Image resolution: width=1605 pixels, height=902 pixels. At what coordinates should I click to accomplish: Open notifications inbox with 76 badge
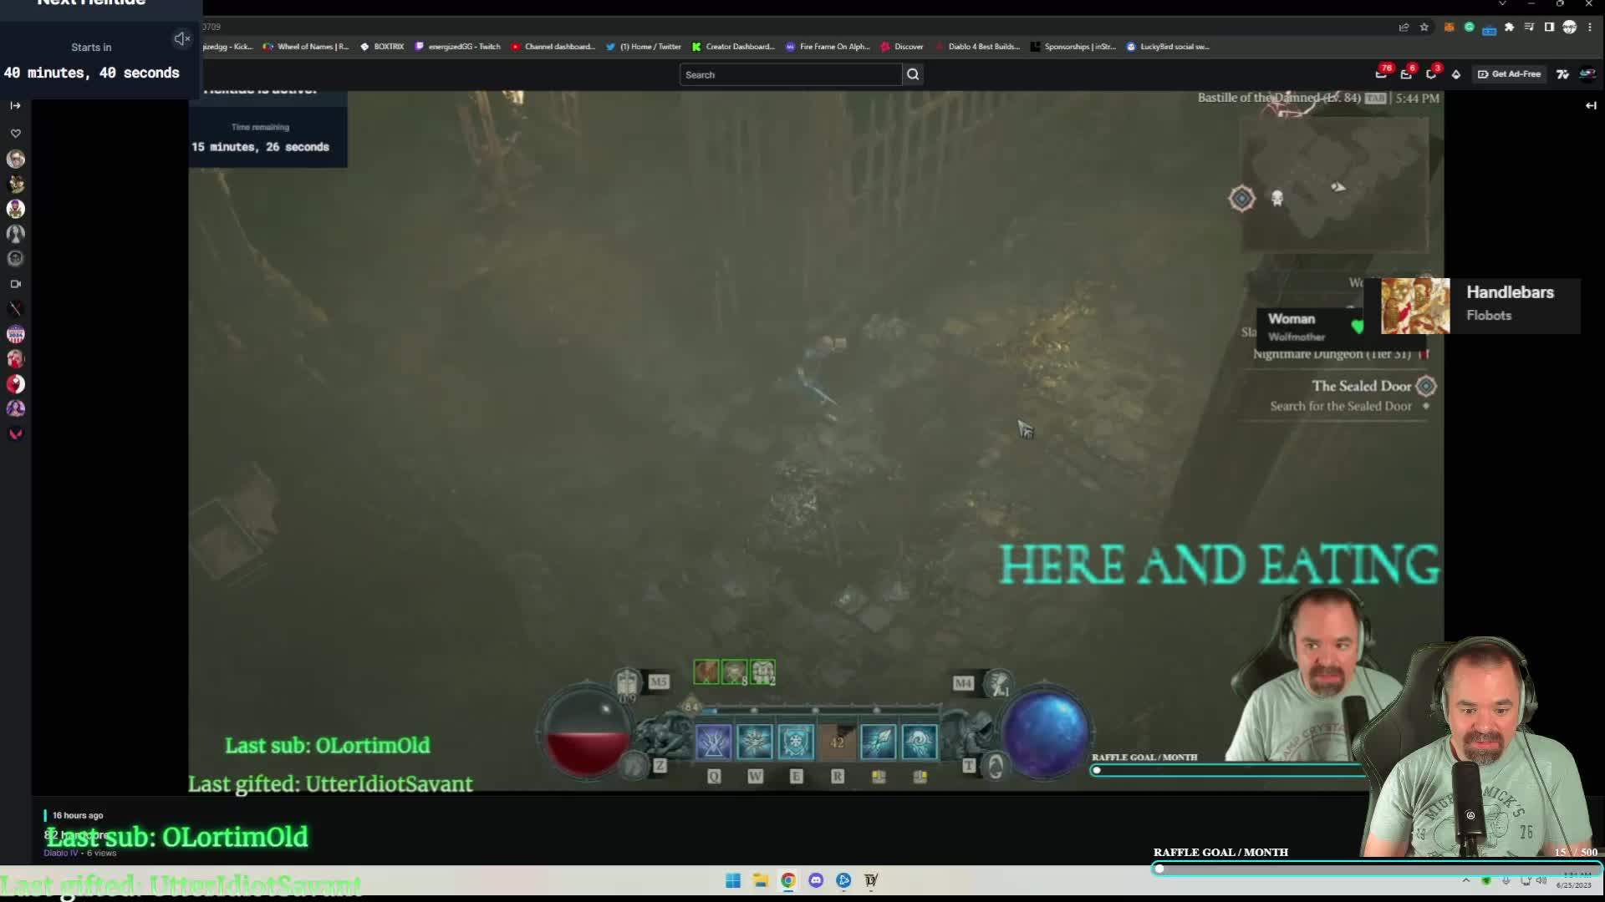pyautogui.click(x=1382, y=73)
